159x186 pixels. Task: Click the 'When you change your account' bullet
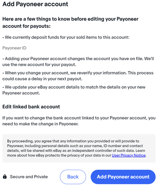tap(78, 76)
